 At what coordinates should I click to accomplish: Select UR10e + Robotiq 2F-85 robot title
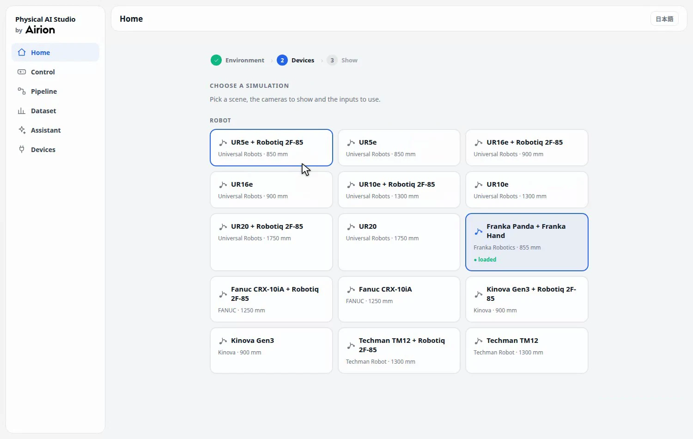click(397, 184)
